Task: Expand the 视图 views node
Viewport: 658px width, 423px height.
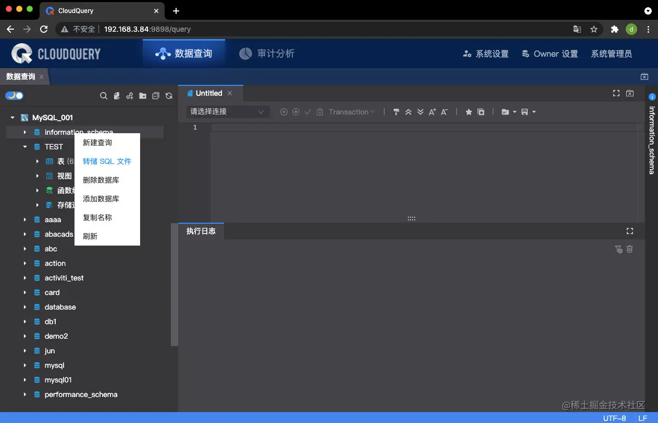Action: [x=38, y=176]
